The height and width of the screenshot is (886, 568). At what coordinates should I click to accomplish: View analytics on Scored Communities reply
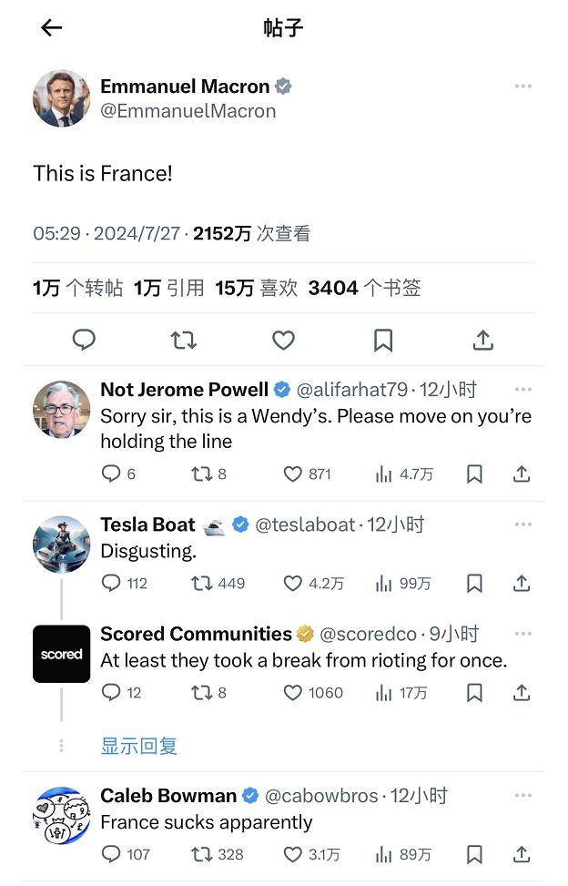coord(384,692)
